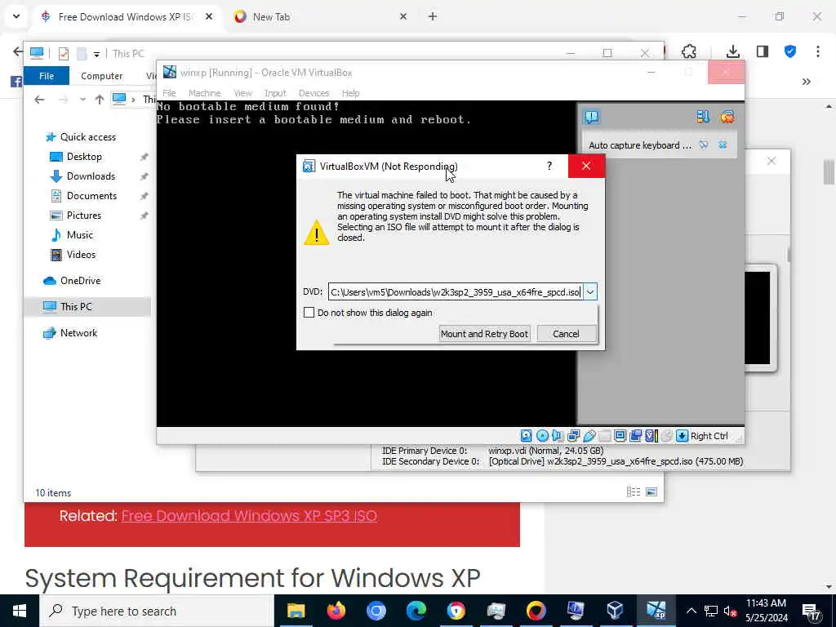Viewport: 836px width, 627px height.
Task: Click the optical disk status bar icon
Action: pyautogui.click(x=542, y=436)
